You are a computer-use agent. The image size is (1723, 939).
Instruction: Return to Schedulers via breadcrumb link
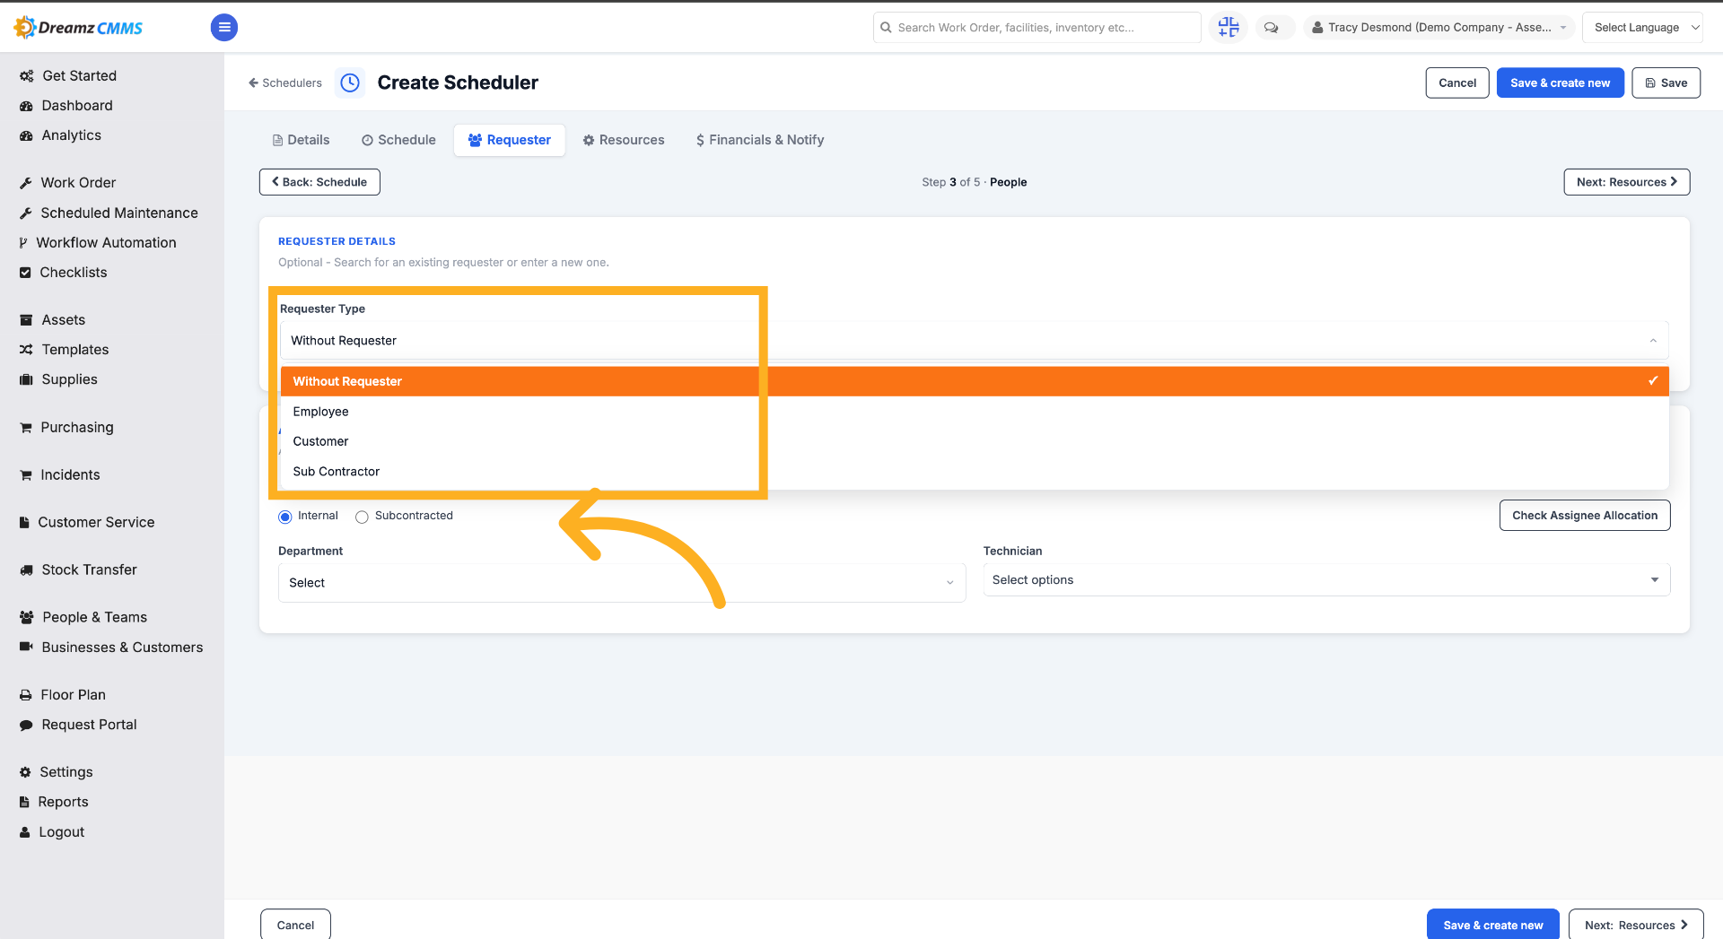(x=285, y=83)
